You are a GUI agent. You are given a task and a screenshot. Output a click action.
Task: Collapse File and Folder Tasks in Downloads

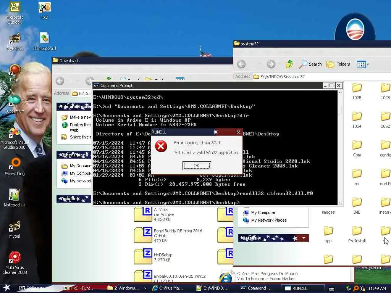(74, 106)
